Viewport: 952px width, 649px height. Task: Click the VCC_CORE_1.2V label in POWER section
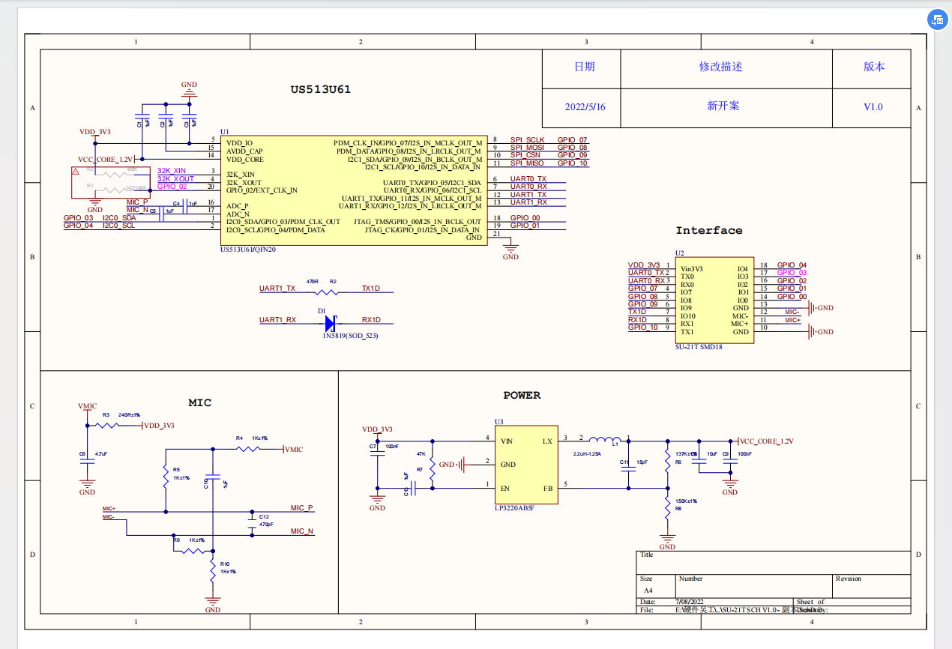[766, 441]
